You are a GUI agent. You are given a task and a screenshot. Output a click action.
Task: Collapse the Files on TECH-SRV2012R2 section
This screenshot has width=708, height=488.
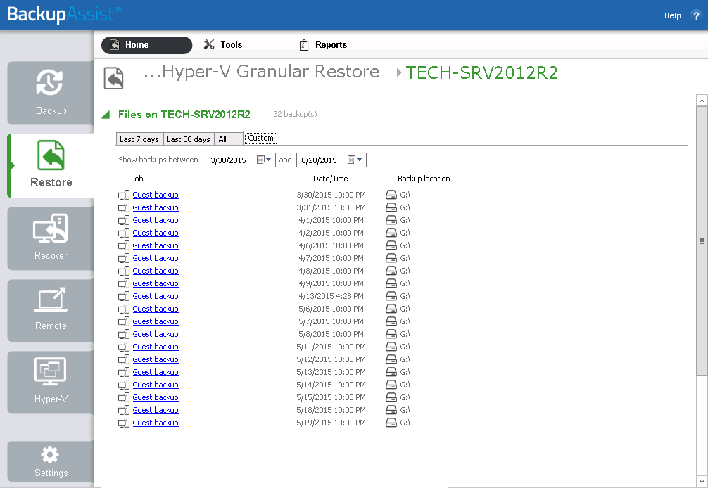pyautogui.click(x=106, y=115)
